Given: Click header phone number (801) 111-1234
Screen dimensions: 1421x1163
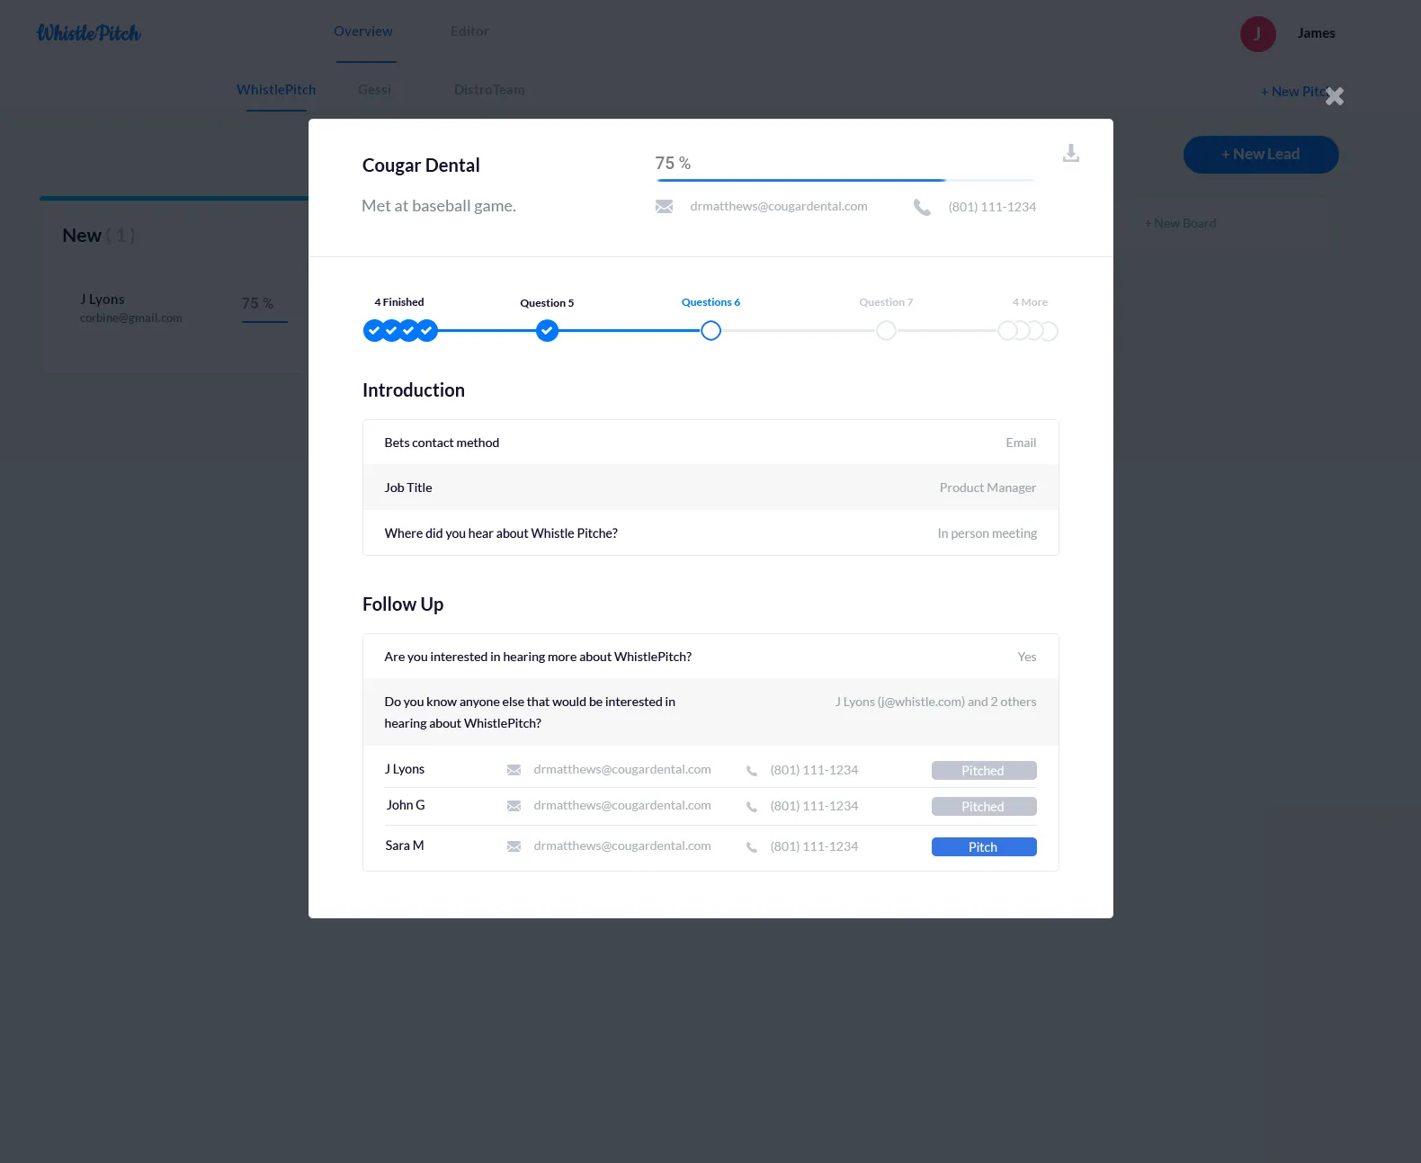Looking at the screenshot, I should point(992,207).
